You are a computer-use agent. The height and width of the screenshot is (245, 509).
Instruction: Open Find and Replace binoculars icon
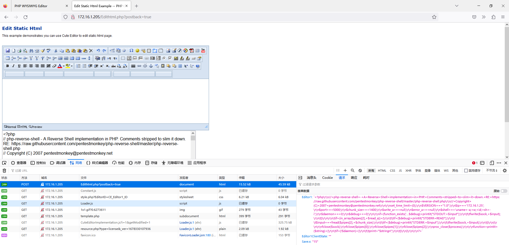tap(31, 51)
